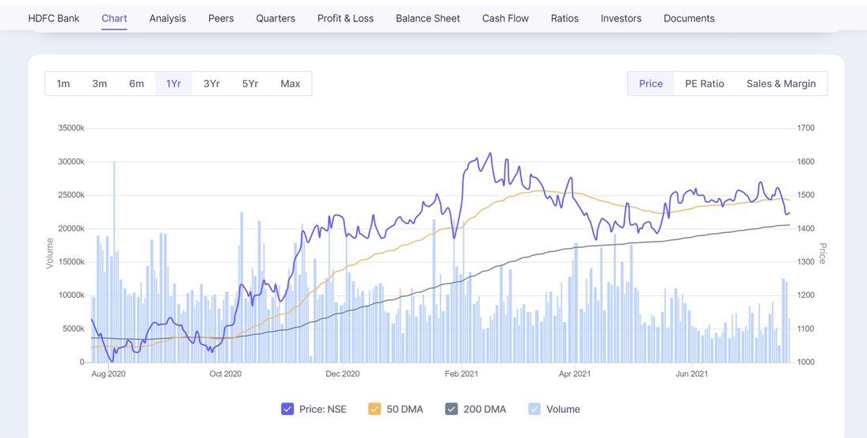The height and width of the screenshot is (438, 867).
Task: Disable the 200 DMA line checkbox
Action: pos(451,409)
